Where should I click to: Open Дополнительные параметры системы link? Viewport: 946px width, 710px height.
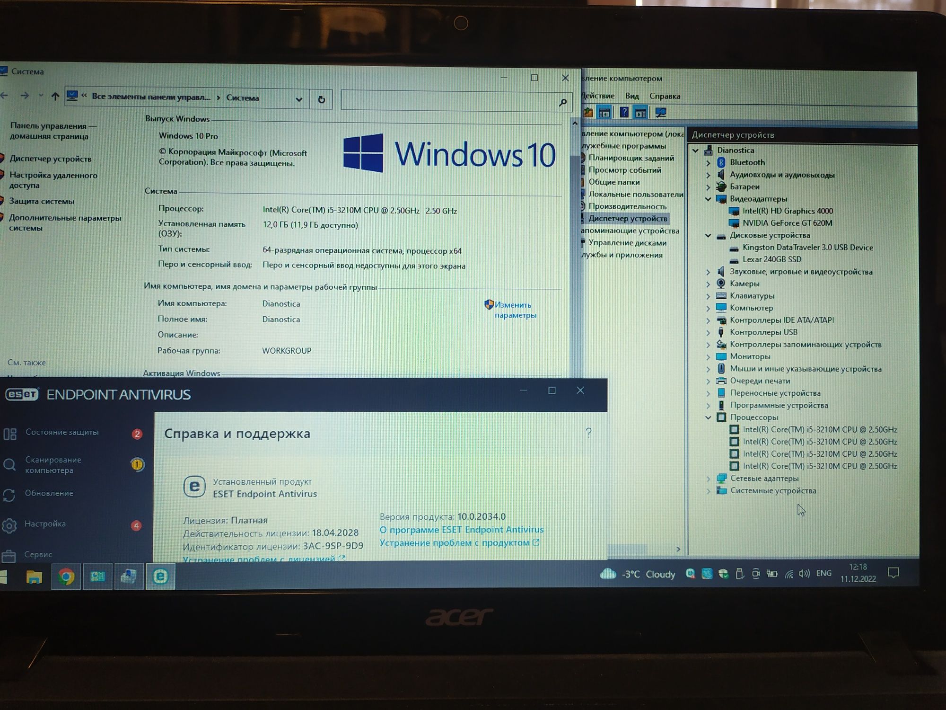[65, 222]
